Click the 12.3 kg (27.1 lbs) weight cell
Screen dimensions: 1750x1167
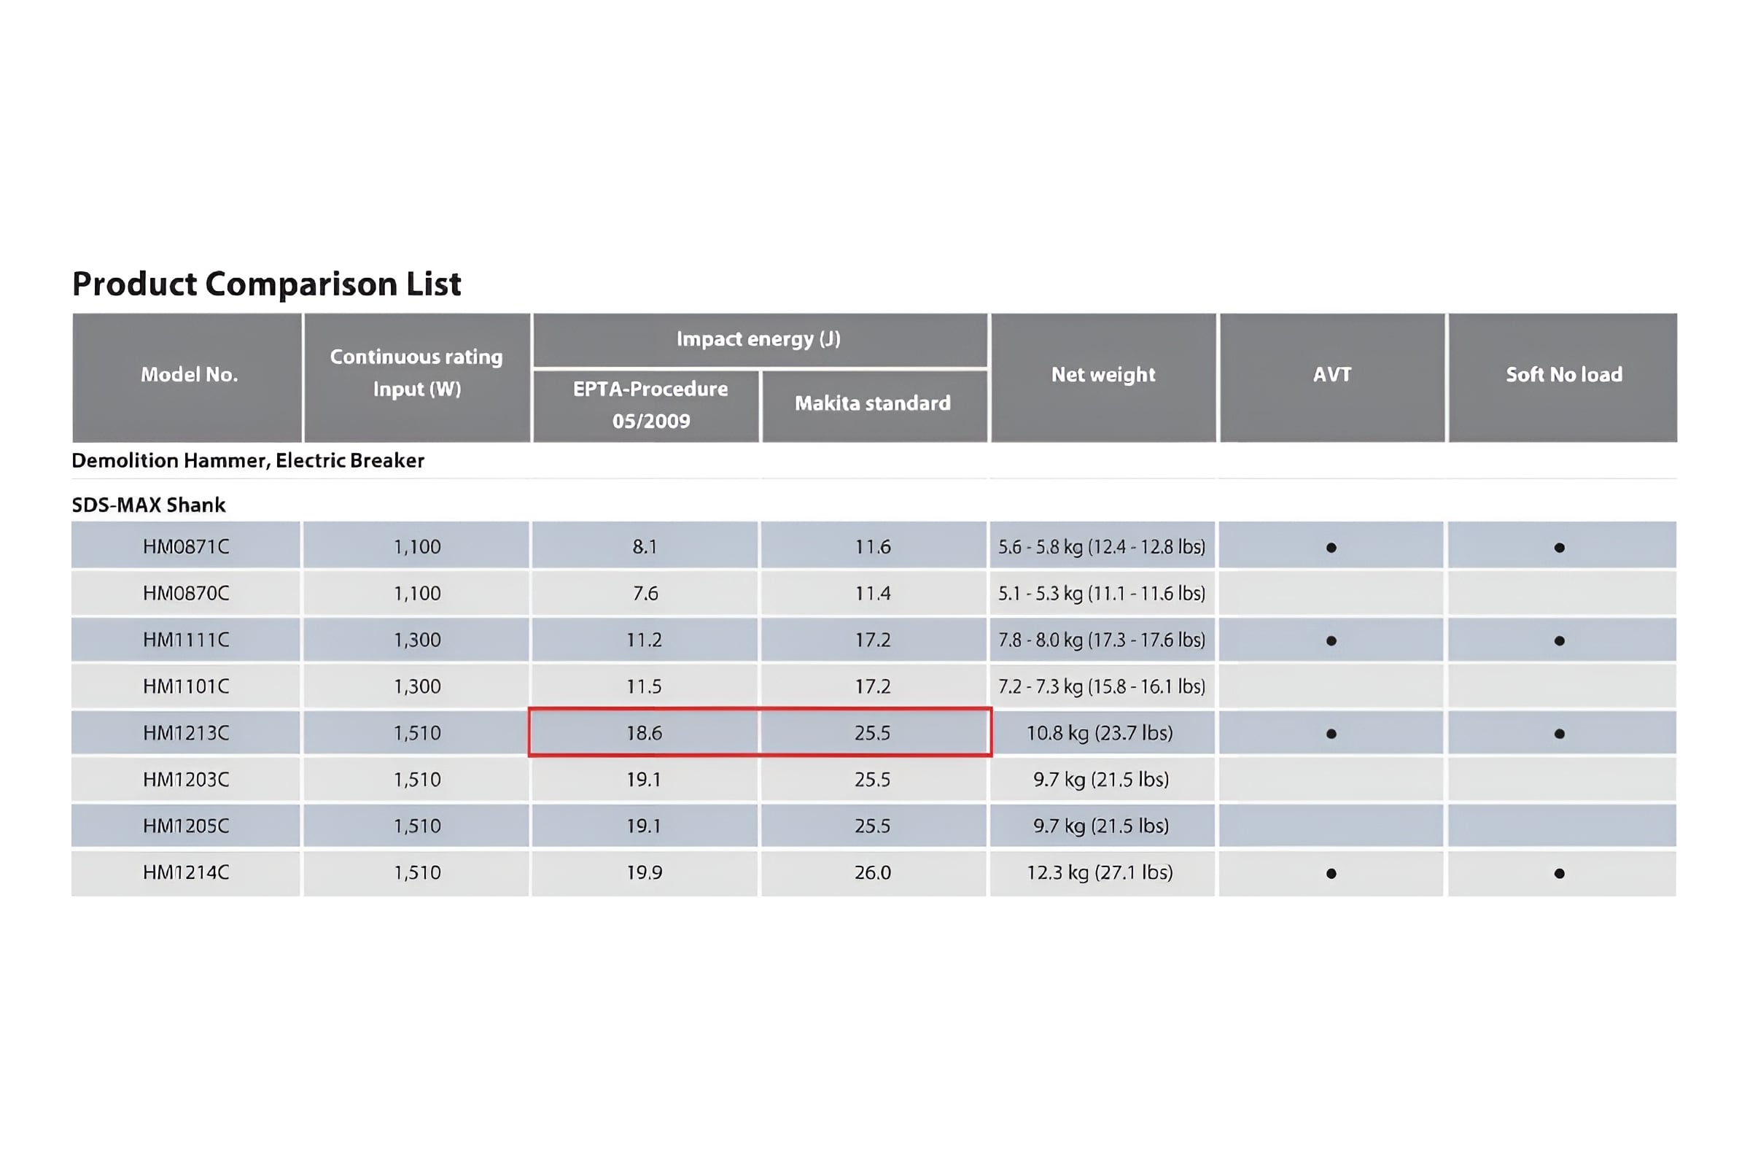click(x=1101, y=872)
